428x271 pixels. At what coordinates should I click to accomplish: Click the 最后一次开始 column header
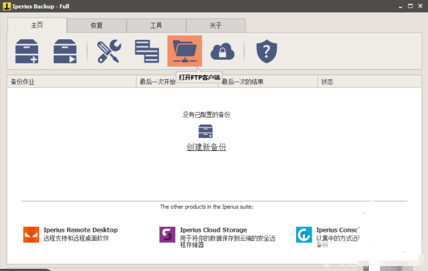coord(177,81)
